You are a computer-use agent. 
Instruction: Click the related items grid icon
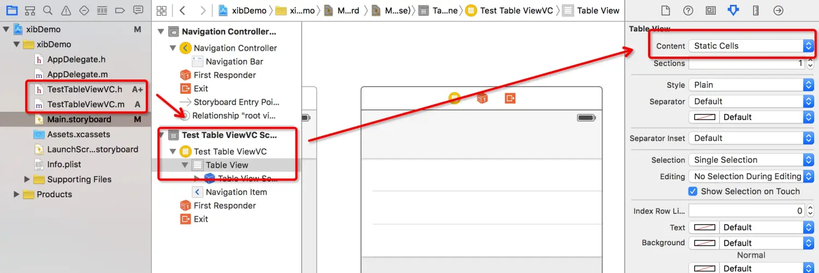[161, 10]
